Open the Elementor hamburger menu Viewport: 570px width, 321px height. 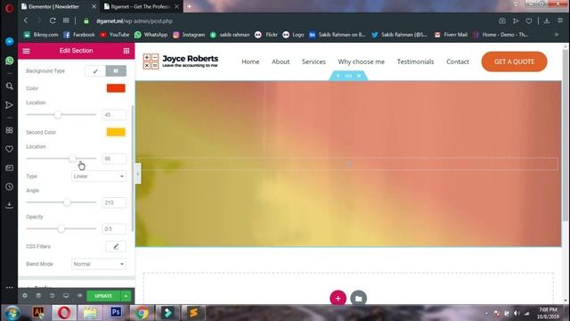click(x=26, y=51)
